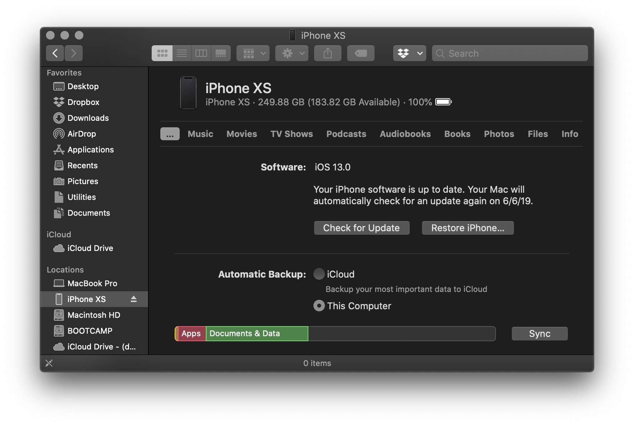Switch to the Music tab
634x425 pixels.
[201, 134]
